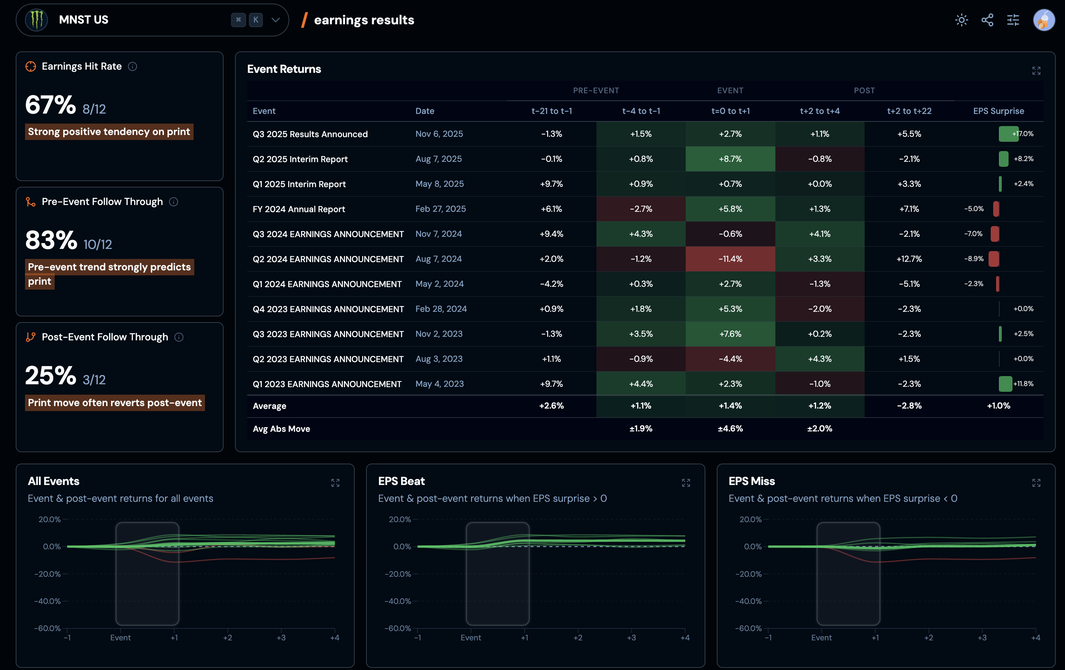Sort by the Date column header

pyautogui.click(x=425, y=111)
